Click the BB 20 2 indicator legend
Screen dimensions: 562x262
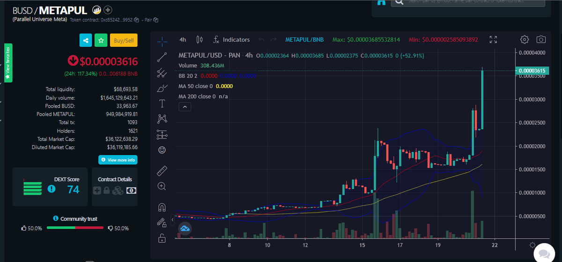[218, 76]
